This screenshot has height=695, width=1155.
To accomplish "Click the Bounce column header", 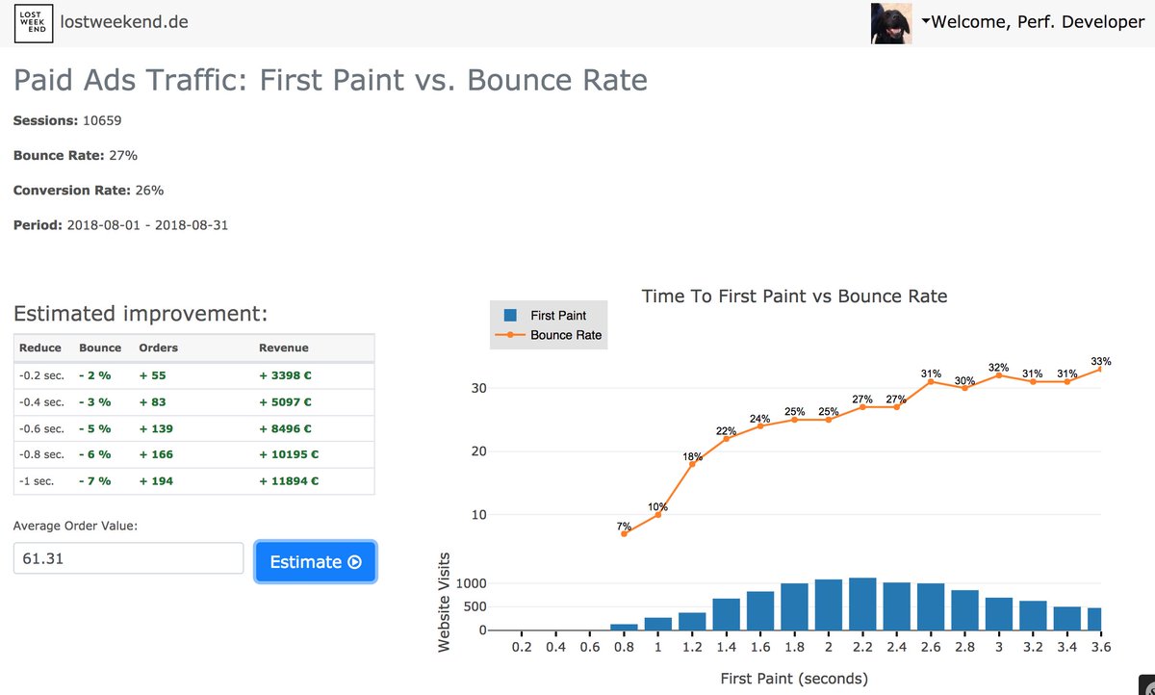I will pos(100,347).
